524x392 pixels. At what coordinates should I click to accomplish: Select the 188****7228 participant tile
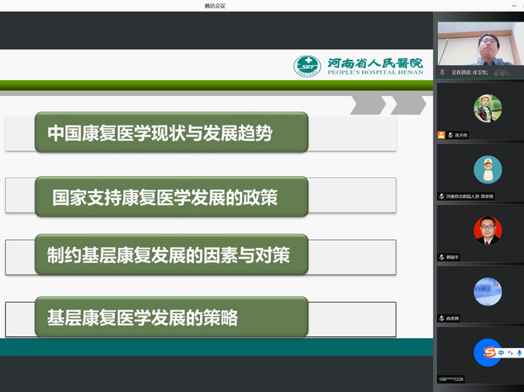(480, 354)
